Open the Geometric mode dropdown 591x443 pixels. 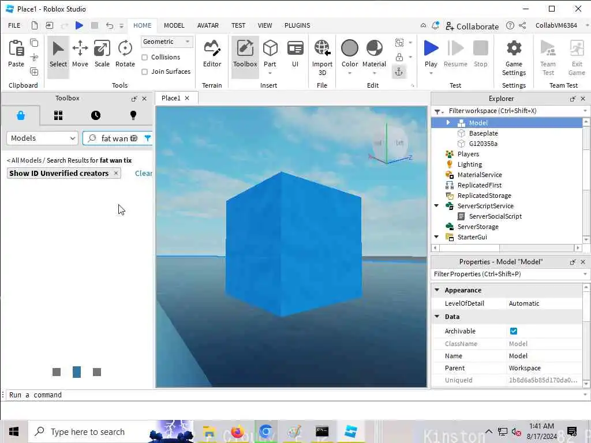(x=167, y=42)
